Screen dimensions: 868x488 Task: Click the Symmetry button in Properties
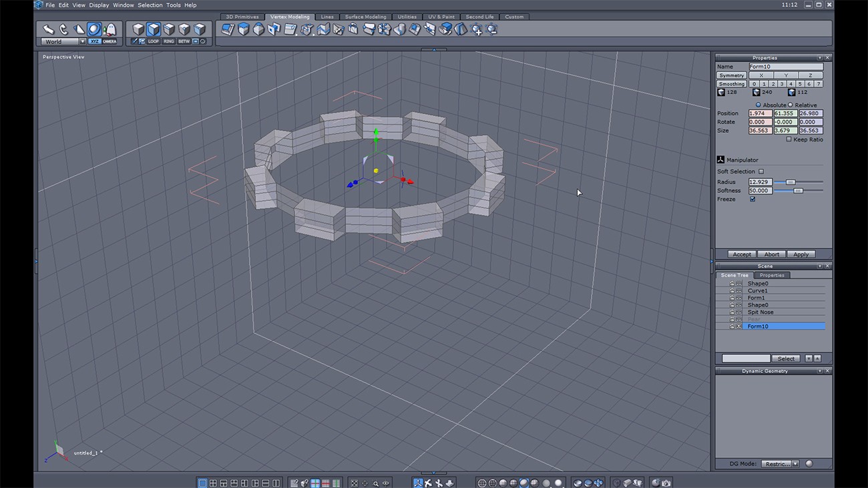point(732,75)
